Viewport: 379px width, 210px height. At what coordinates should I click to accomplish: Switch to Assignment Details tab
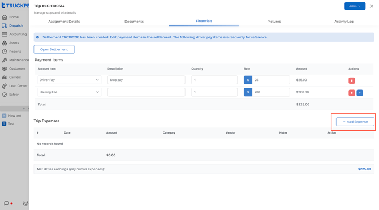64,22
